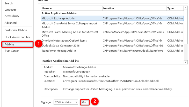Screen dimensions: 189x107
Task: Click the Active Application Add-ins group header
Action: pyautogui.click(x=59, y=13)
